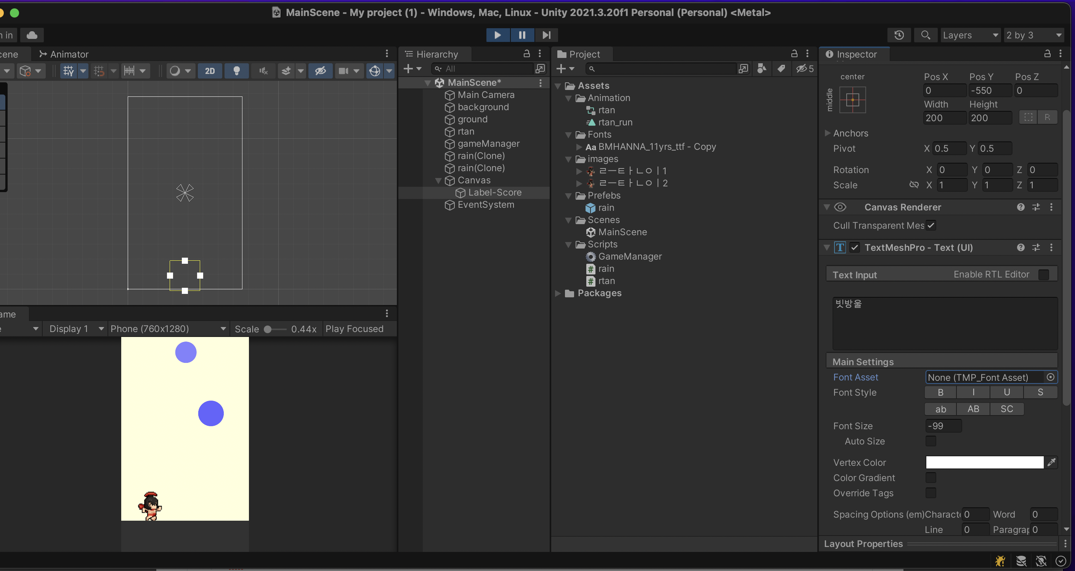This screenshot has height=571, width=1075.
Task: Advance one frame with the Step button
Action: pos(546,35)
